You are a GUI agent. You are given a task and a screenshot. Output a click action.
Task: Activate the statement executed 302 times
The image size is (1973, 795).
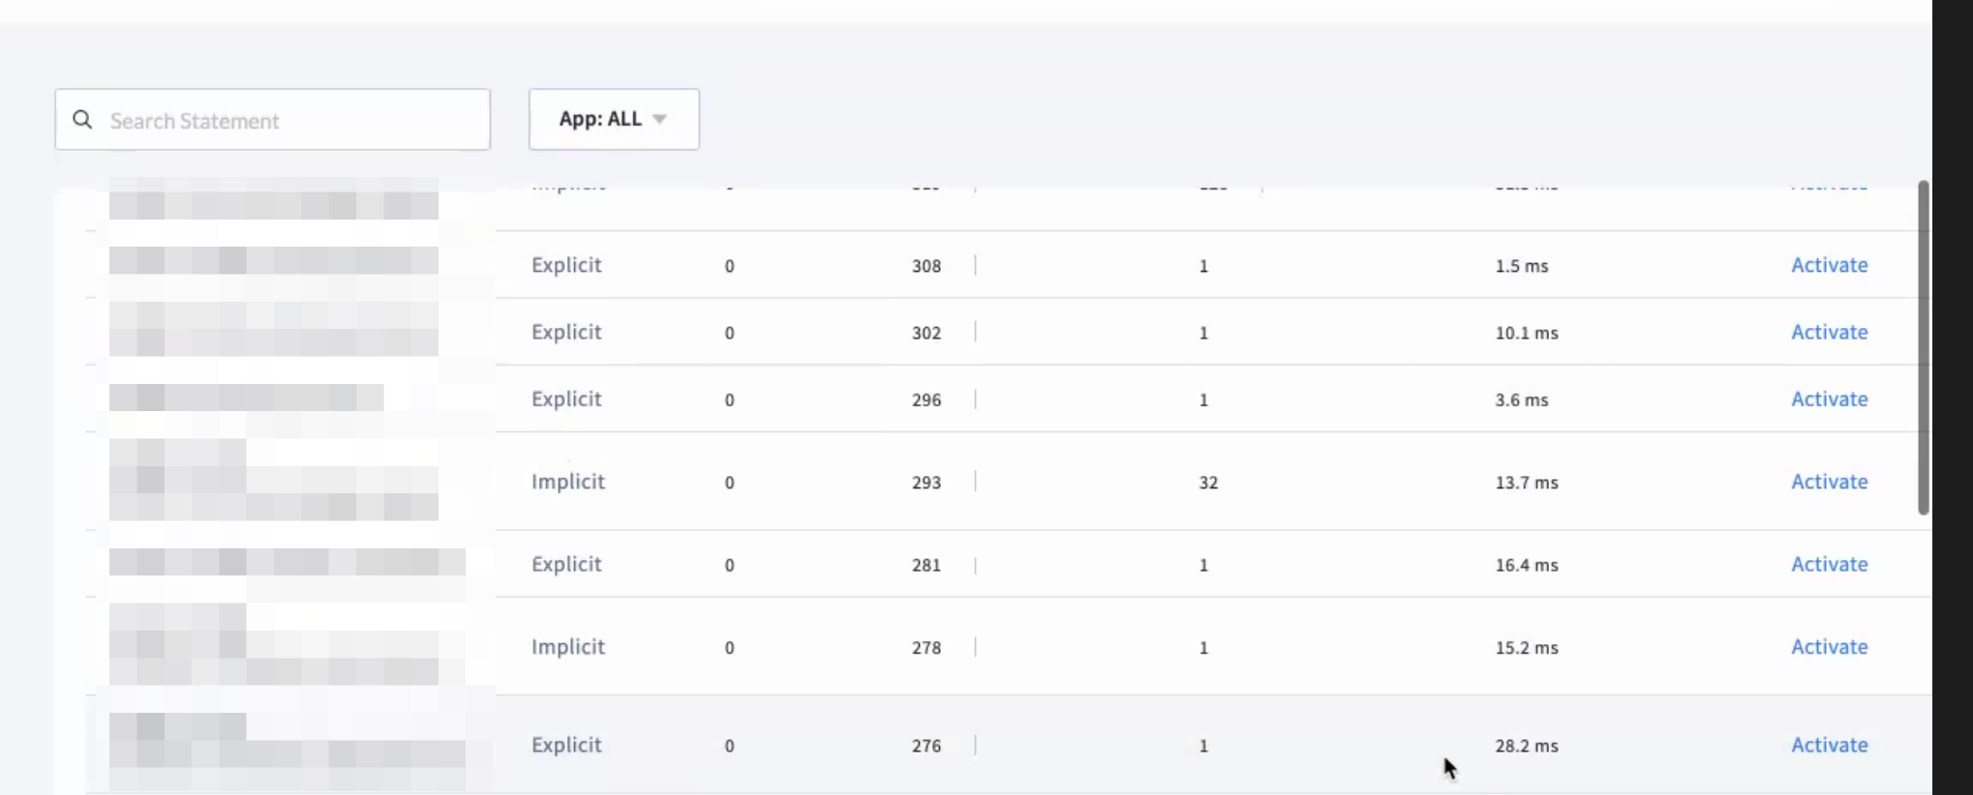1829,332
